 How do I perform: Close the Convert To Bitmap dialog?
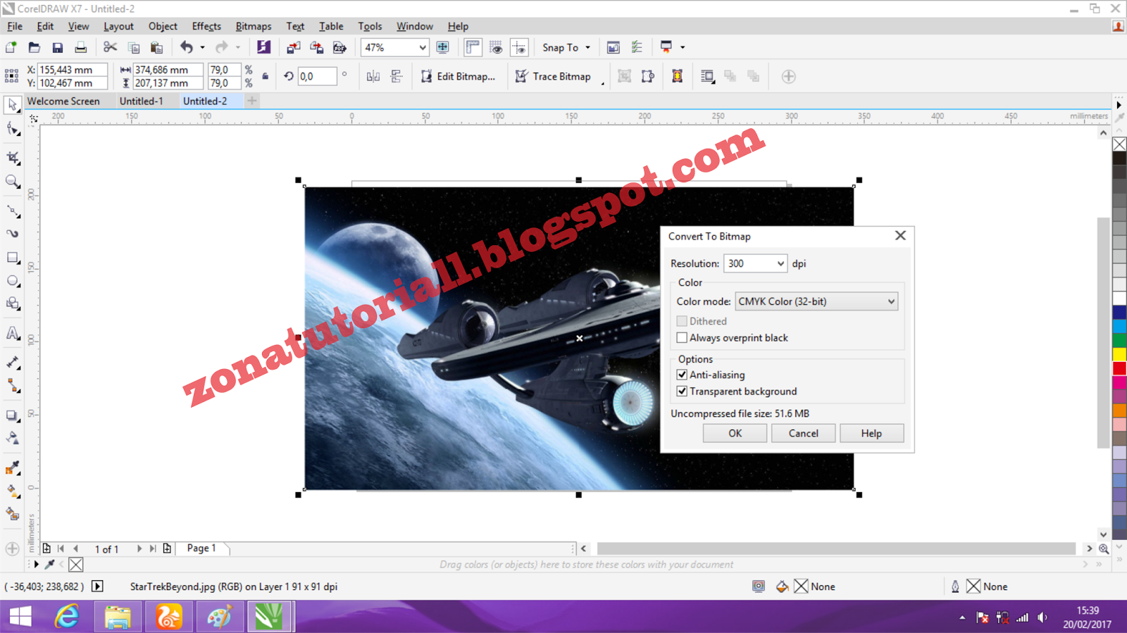pos(900,235)
